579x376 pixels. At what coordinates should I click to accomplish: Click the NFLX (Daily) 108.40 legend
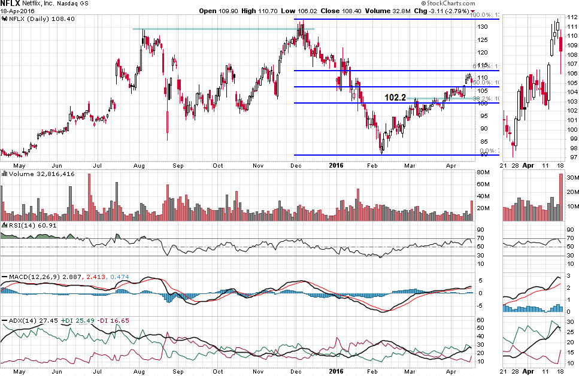42,19
